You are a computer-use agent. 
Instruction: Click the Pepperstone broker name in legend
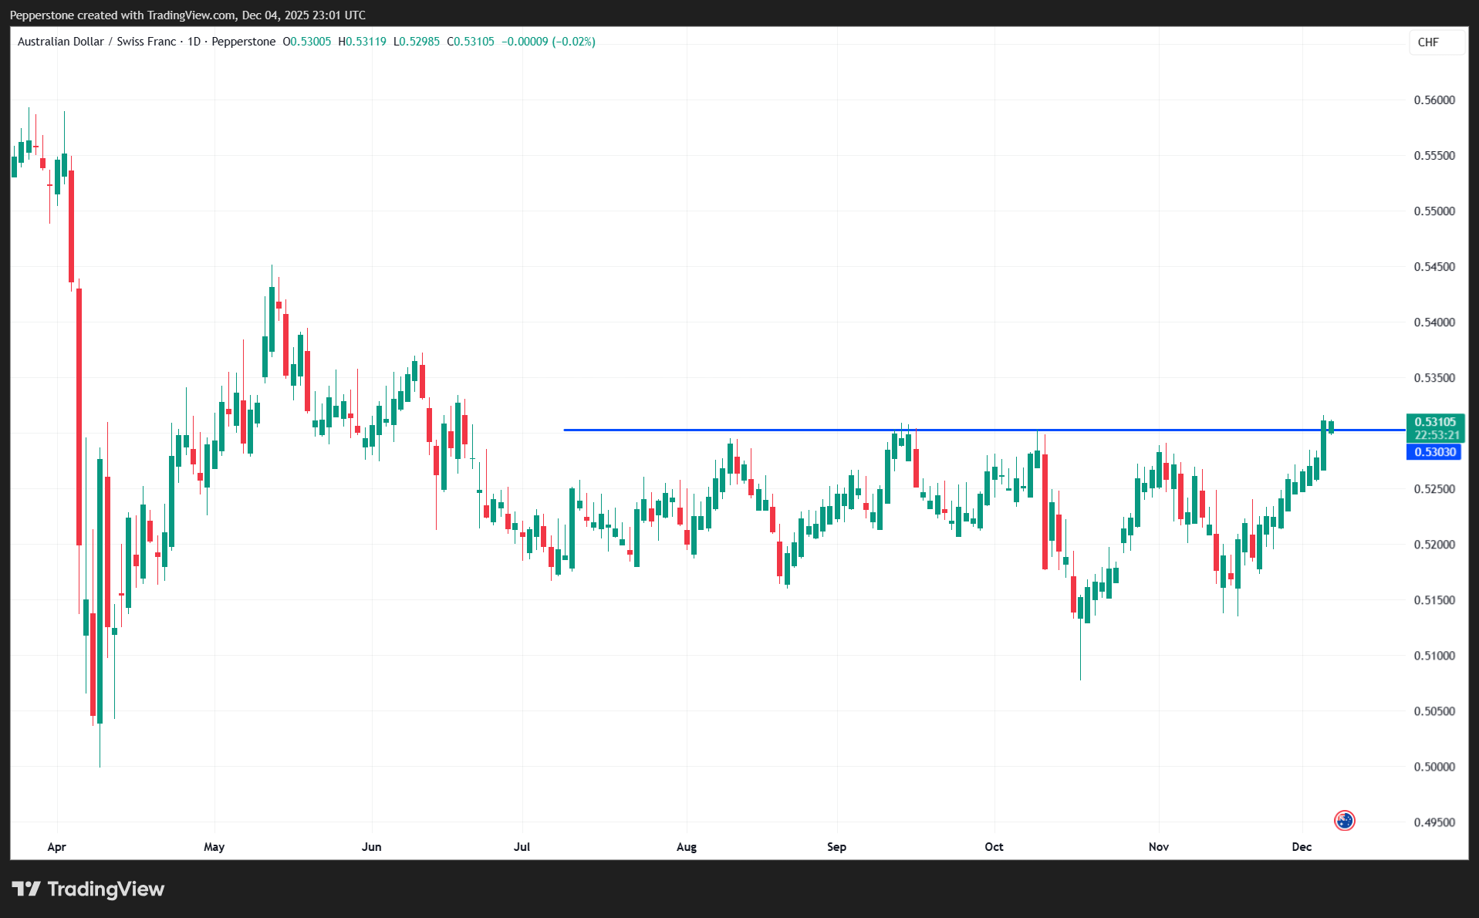tap(243, 42)
